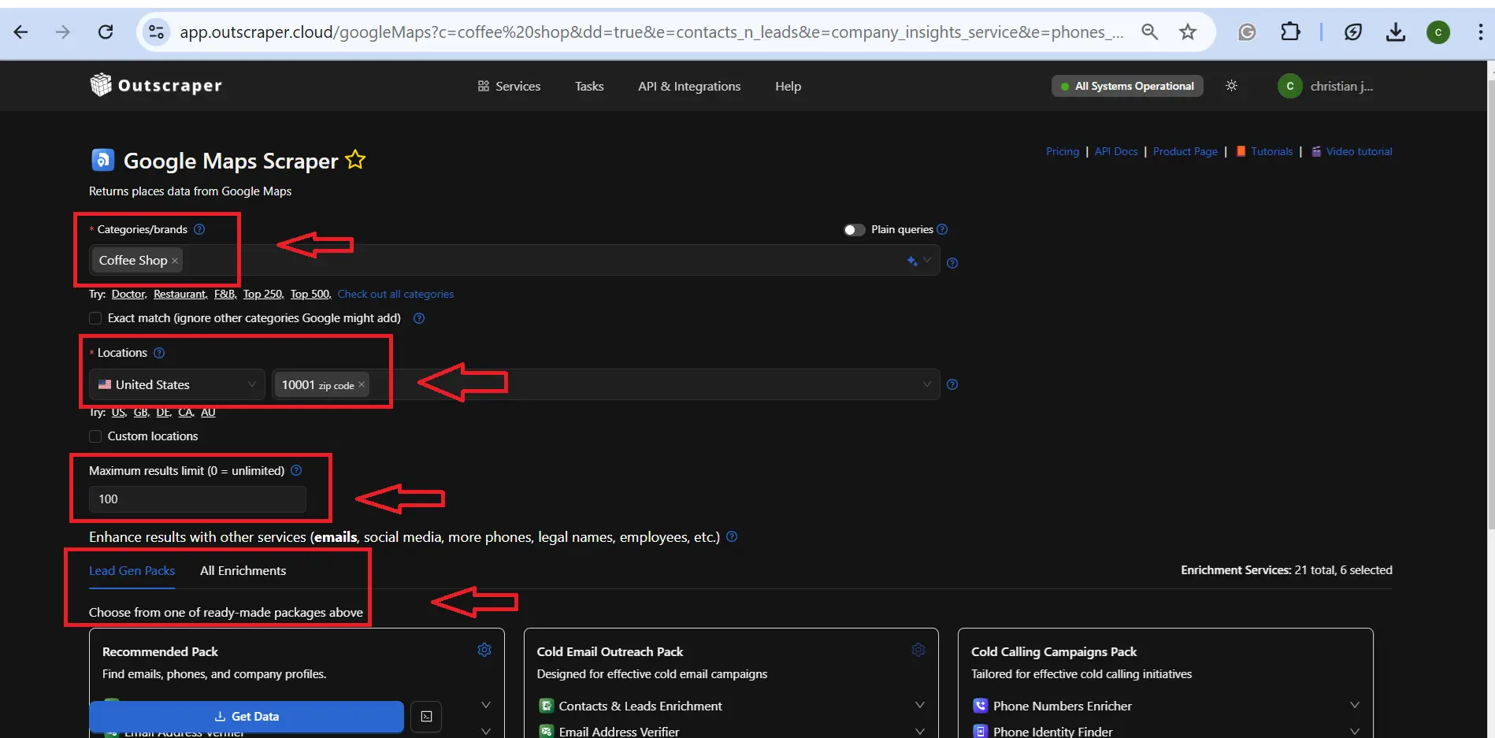Open Cold Email Outreach Pack settings gear

tap(918, 650)
